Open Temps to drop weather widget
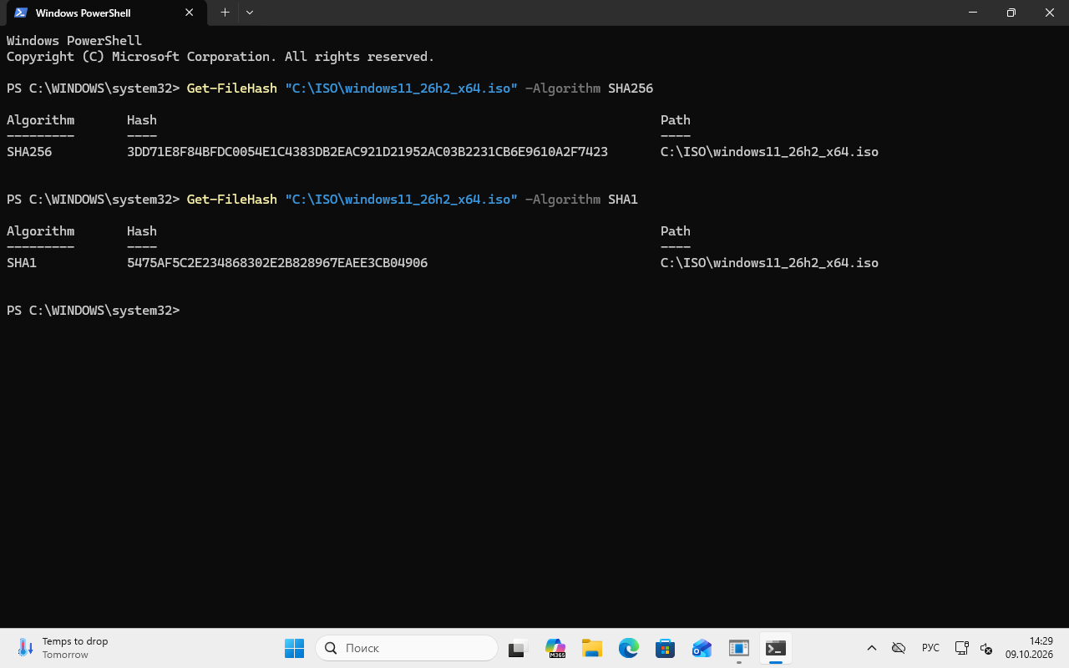The width and height of the screenshot is (1069, 668). click(x=63, y=648)
